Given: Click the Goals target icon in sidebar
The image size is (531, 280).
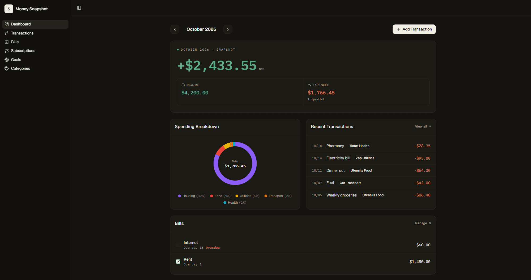Looking at the screenshot, I should coord(7,60).
